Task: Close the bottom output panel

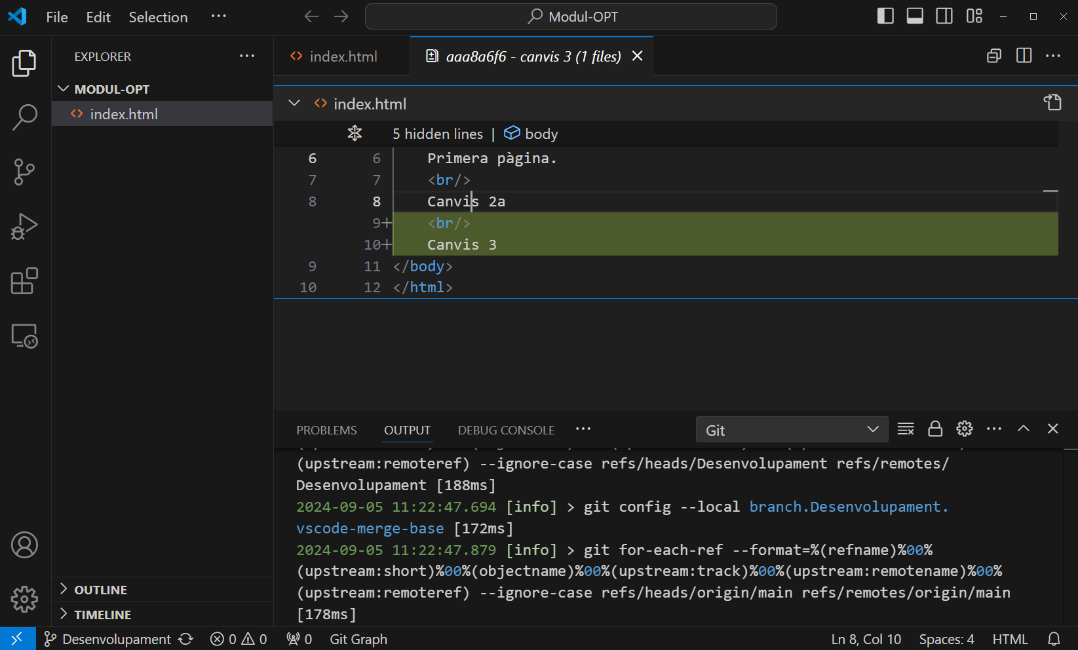Action: (1053, 429)
